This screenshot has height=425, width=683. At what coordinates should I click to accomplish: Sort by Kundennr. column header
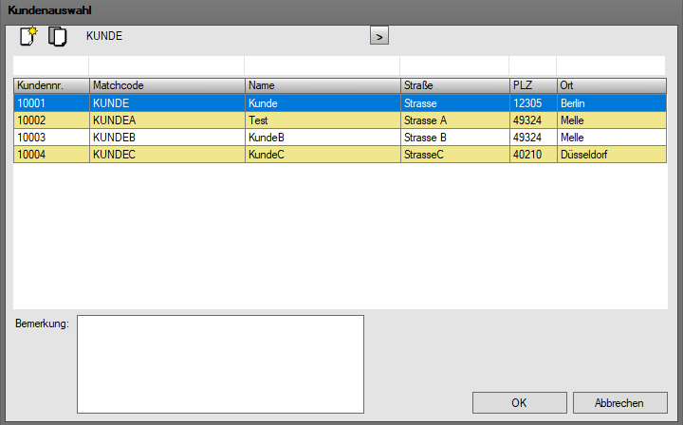(x=50, y=85)
